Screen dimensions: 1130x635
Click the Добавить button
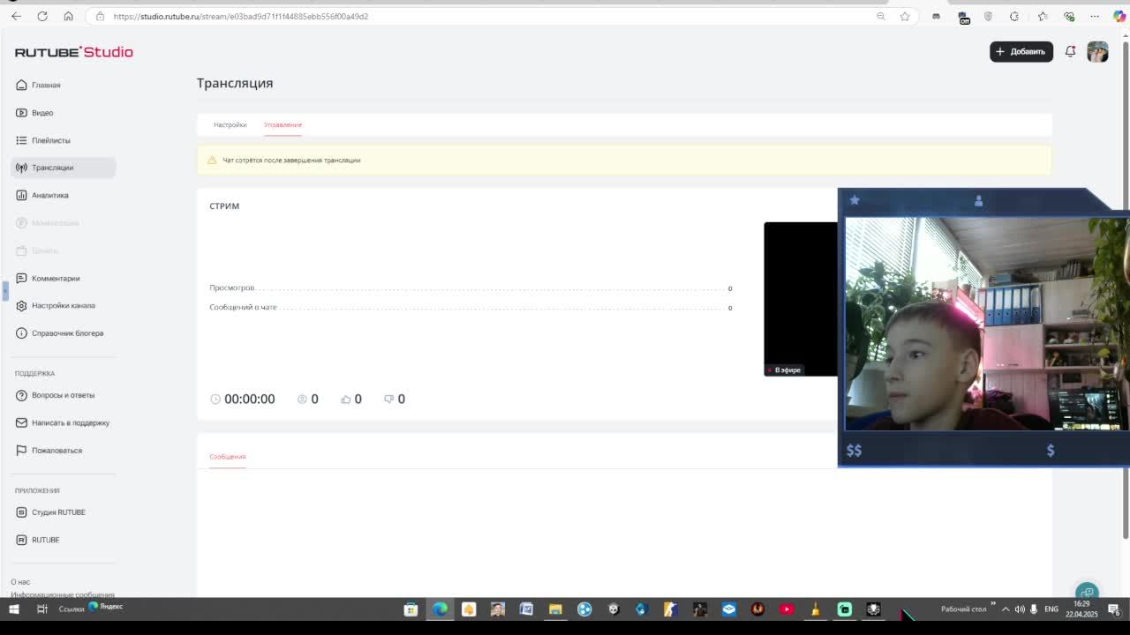(x=1021, y=51)
